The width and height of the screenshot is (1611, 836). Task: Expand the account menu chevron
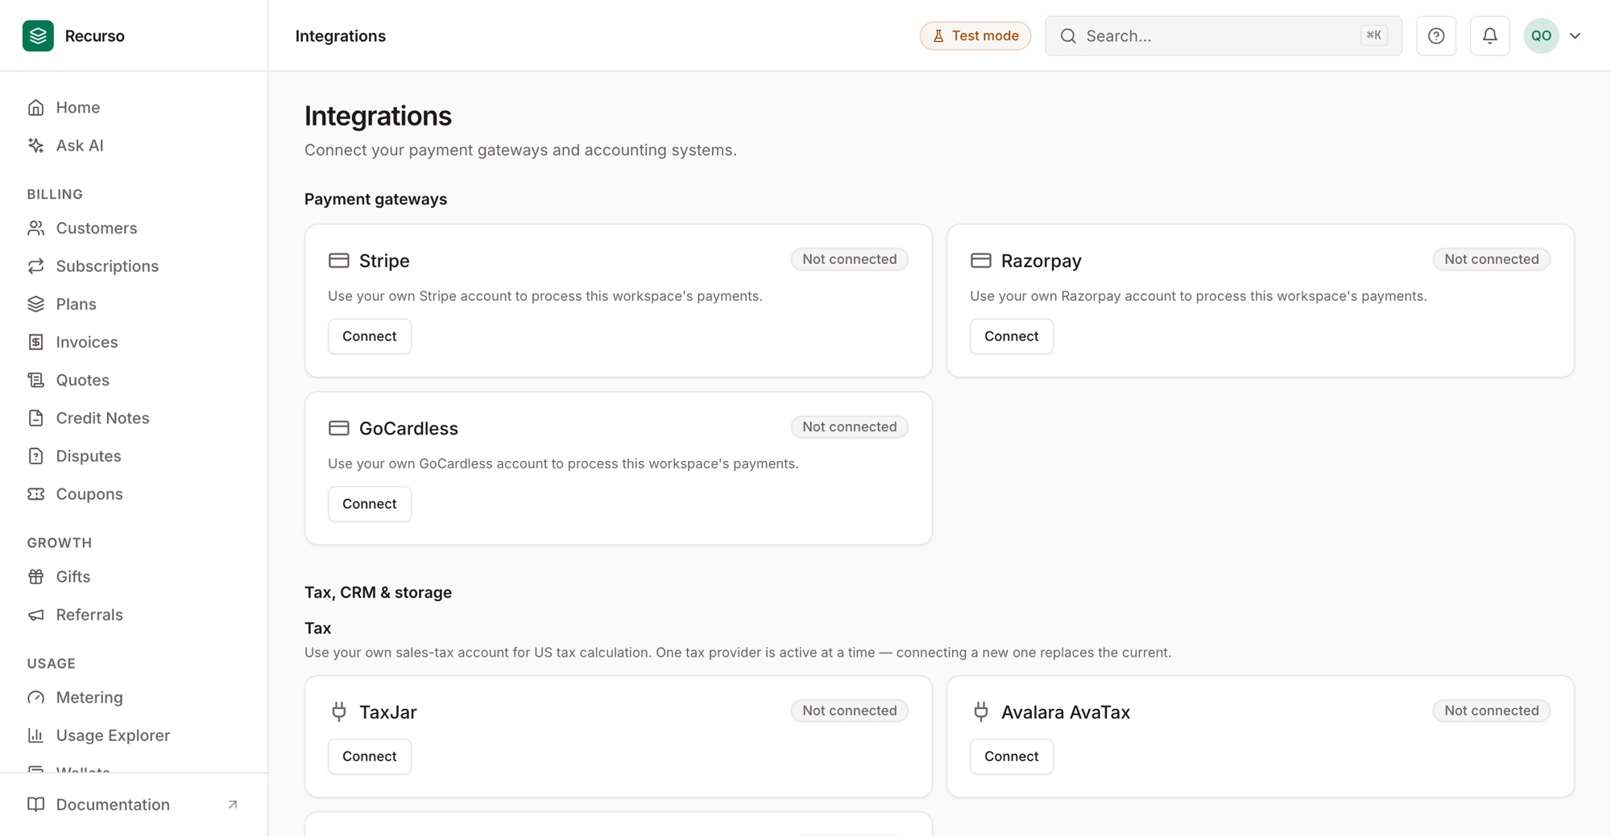pos(1575,35)
